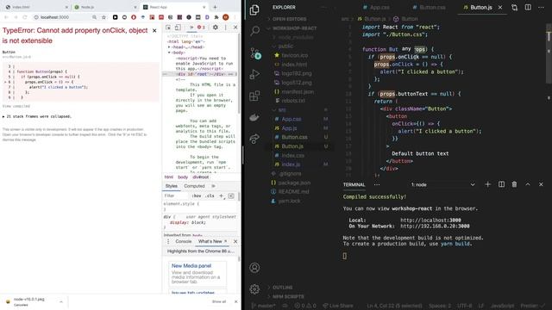Toggle the DevTools device toolbar icon

(x=178, y=28)
